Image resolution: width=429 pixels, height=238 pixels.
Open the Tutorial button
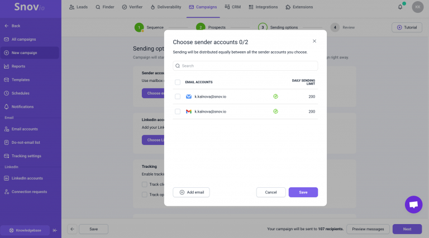pos(407,27)
